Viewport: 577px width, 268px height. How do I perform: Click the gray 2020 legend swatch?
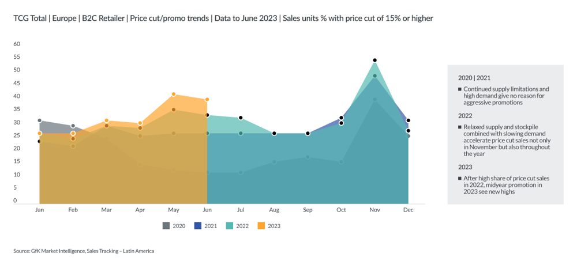click(166, 226)
